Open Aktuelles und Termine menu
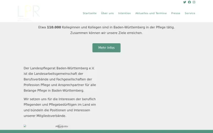The image size is (213, 133). [151, 13]
